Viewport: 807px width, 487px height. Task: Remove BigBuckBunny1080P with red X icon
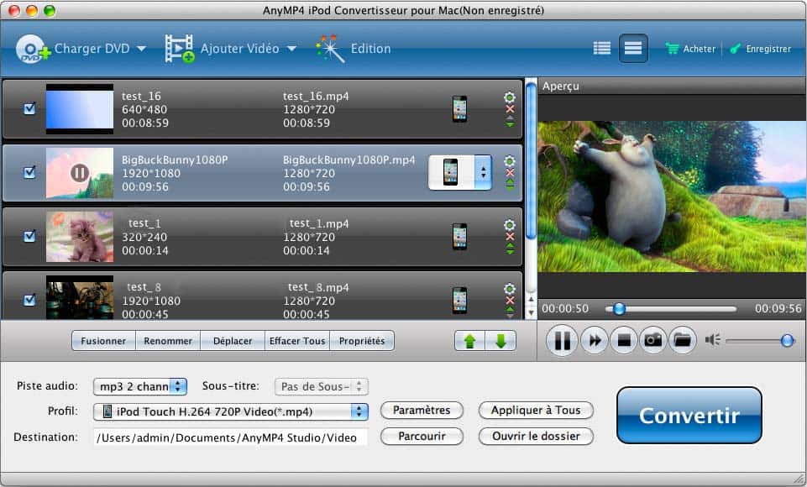[x=510, y=172]
